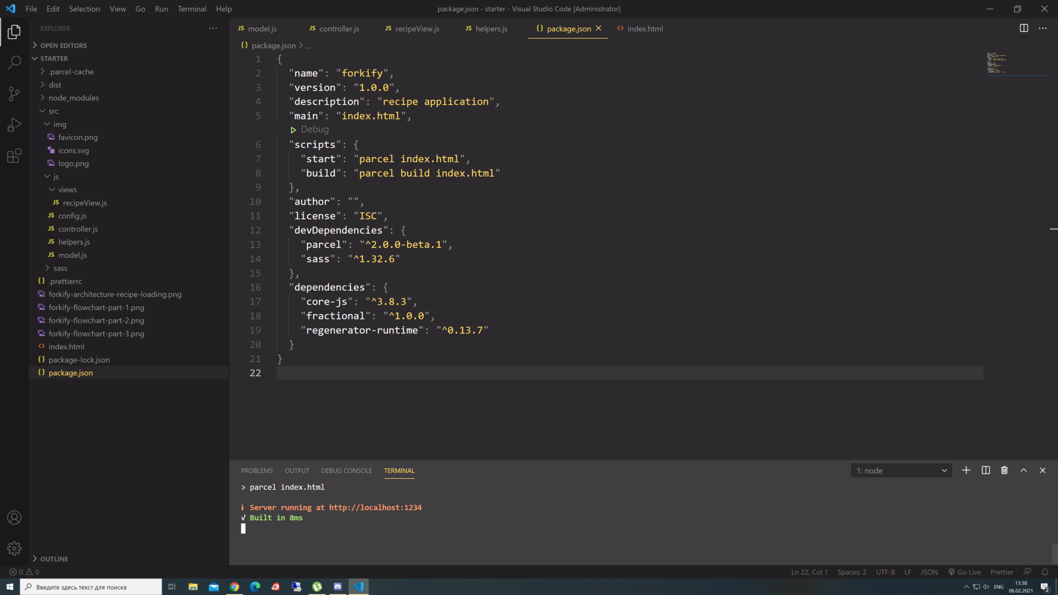Open recipeView.js in file tree
Screen dimensions: 1058x595
pos(85,203)
